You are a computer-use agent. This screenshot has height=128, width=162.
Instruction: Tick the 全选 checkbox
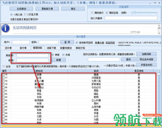pyautogui.click(x=4, y=67)
